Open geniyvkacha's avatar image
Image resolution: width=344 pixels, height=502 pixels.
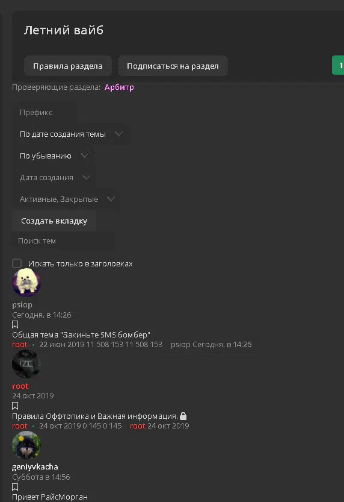(x=26, y=445)
